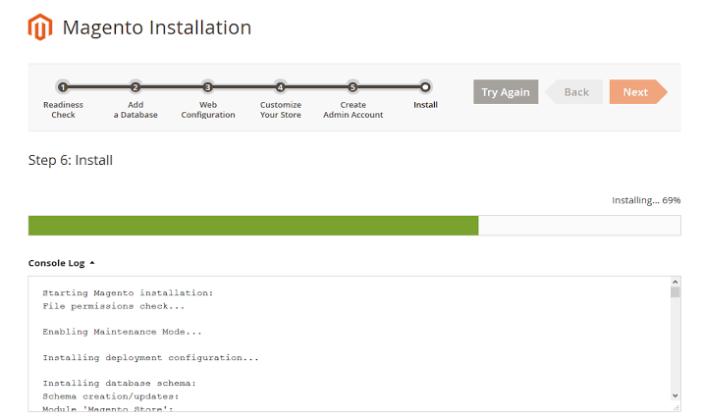Click the current Install step circle
This screenshot has width=703, height=420.
[x=425, y=87]
